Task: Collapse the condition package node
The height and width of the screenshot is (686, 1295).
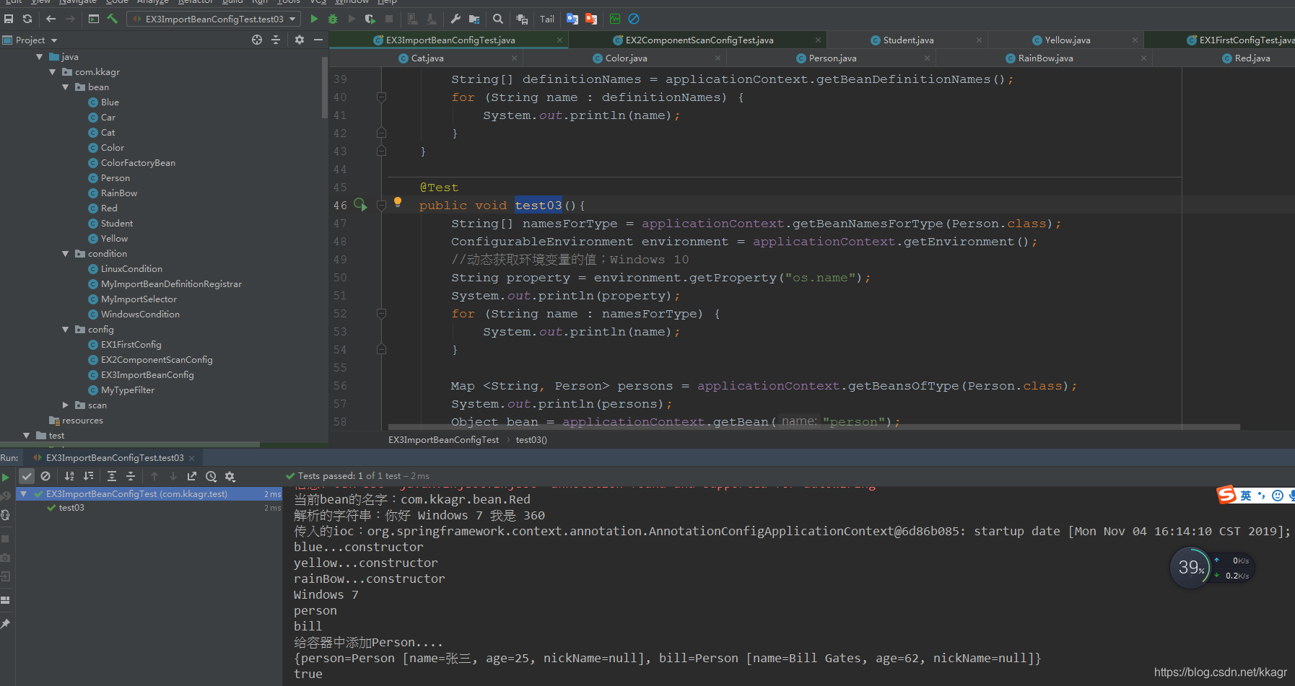Action: [x=66, y=254]
